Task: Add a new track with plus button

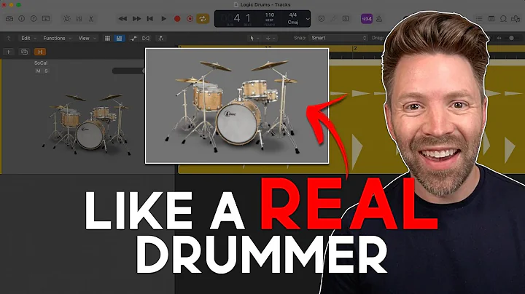Action: (8, 52)
